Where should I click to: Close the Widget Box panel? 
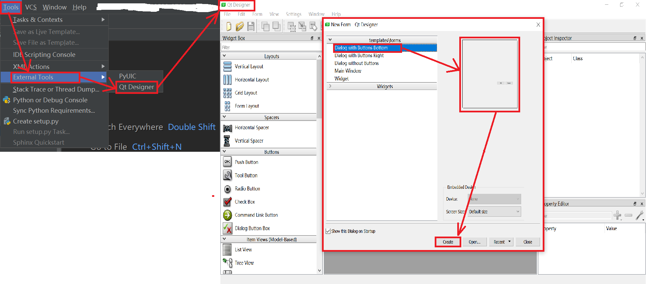[x=319, y=38]
